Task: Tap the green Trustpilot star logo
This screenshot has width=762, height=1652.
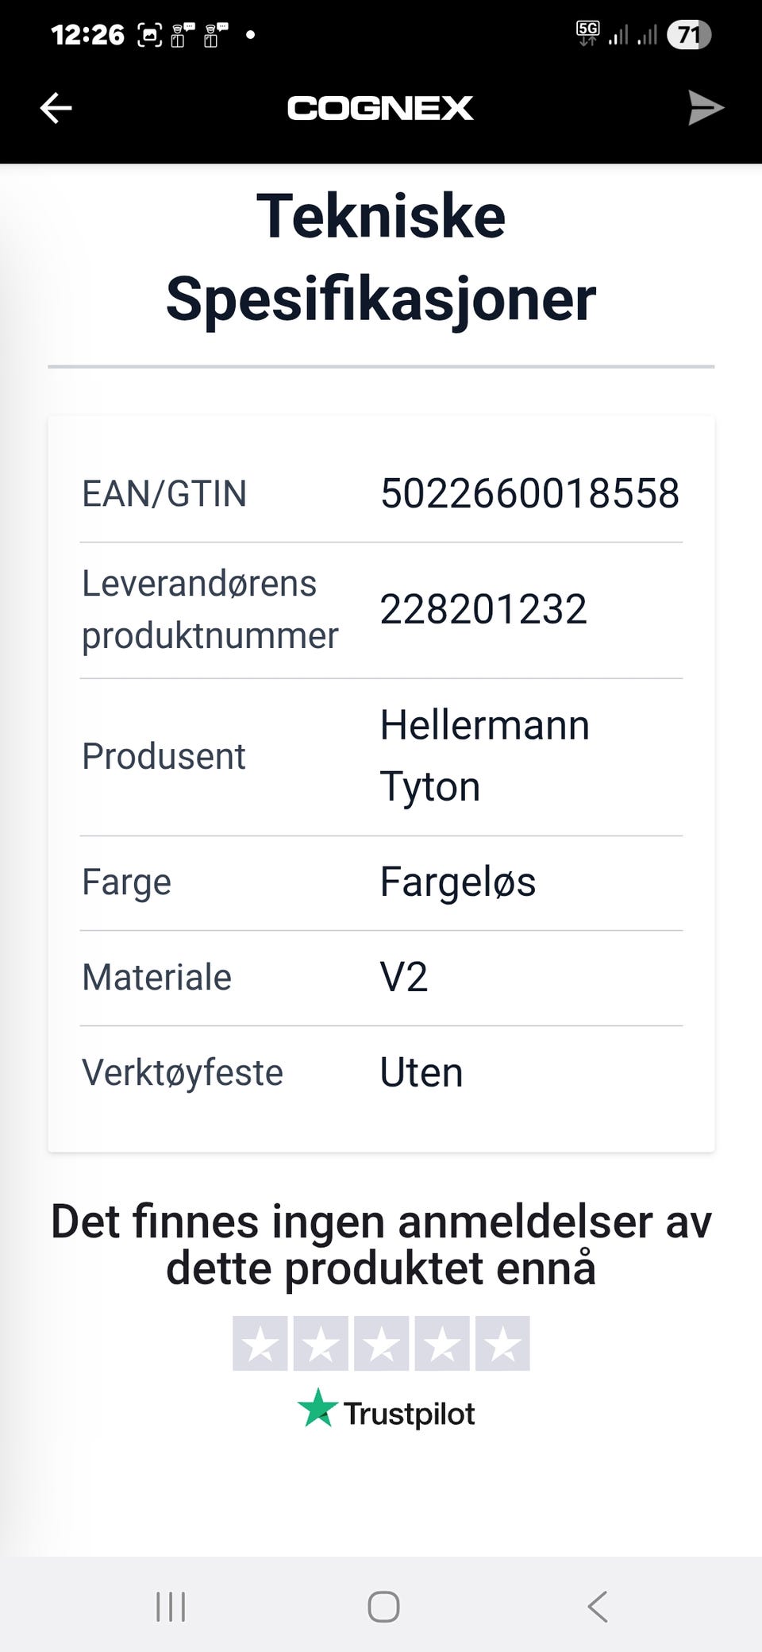Action: click(x=317, y=1408)
